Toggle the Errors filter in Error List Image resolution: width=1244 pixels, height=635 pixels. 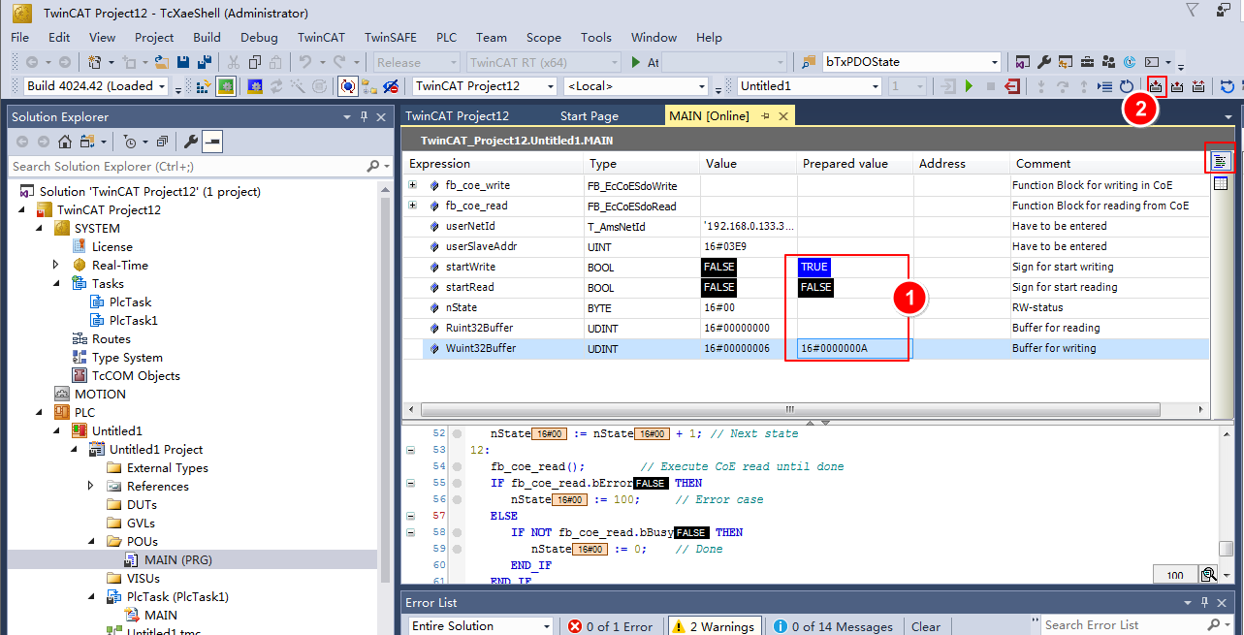pyautogui.click(x=610, y=626)
